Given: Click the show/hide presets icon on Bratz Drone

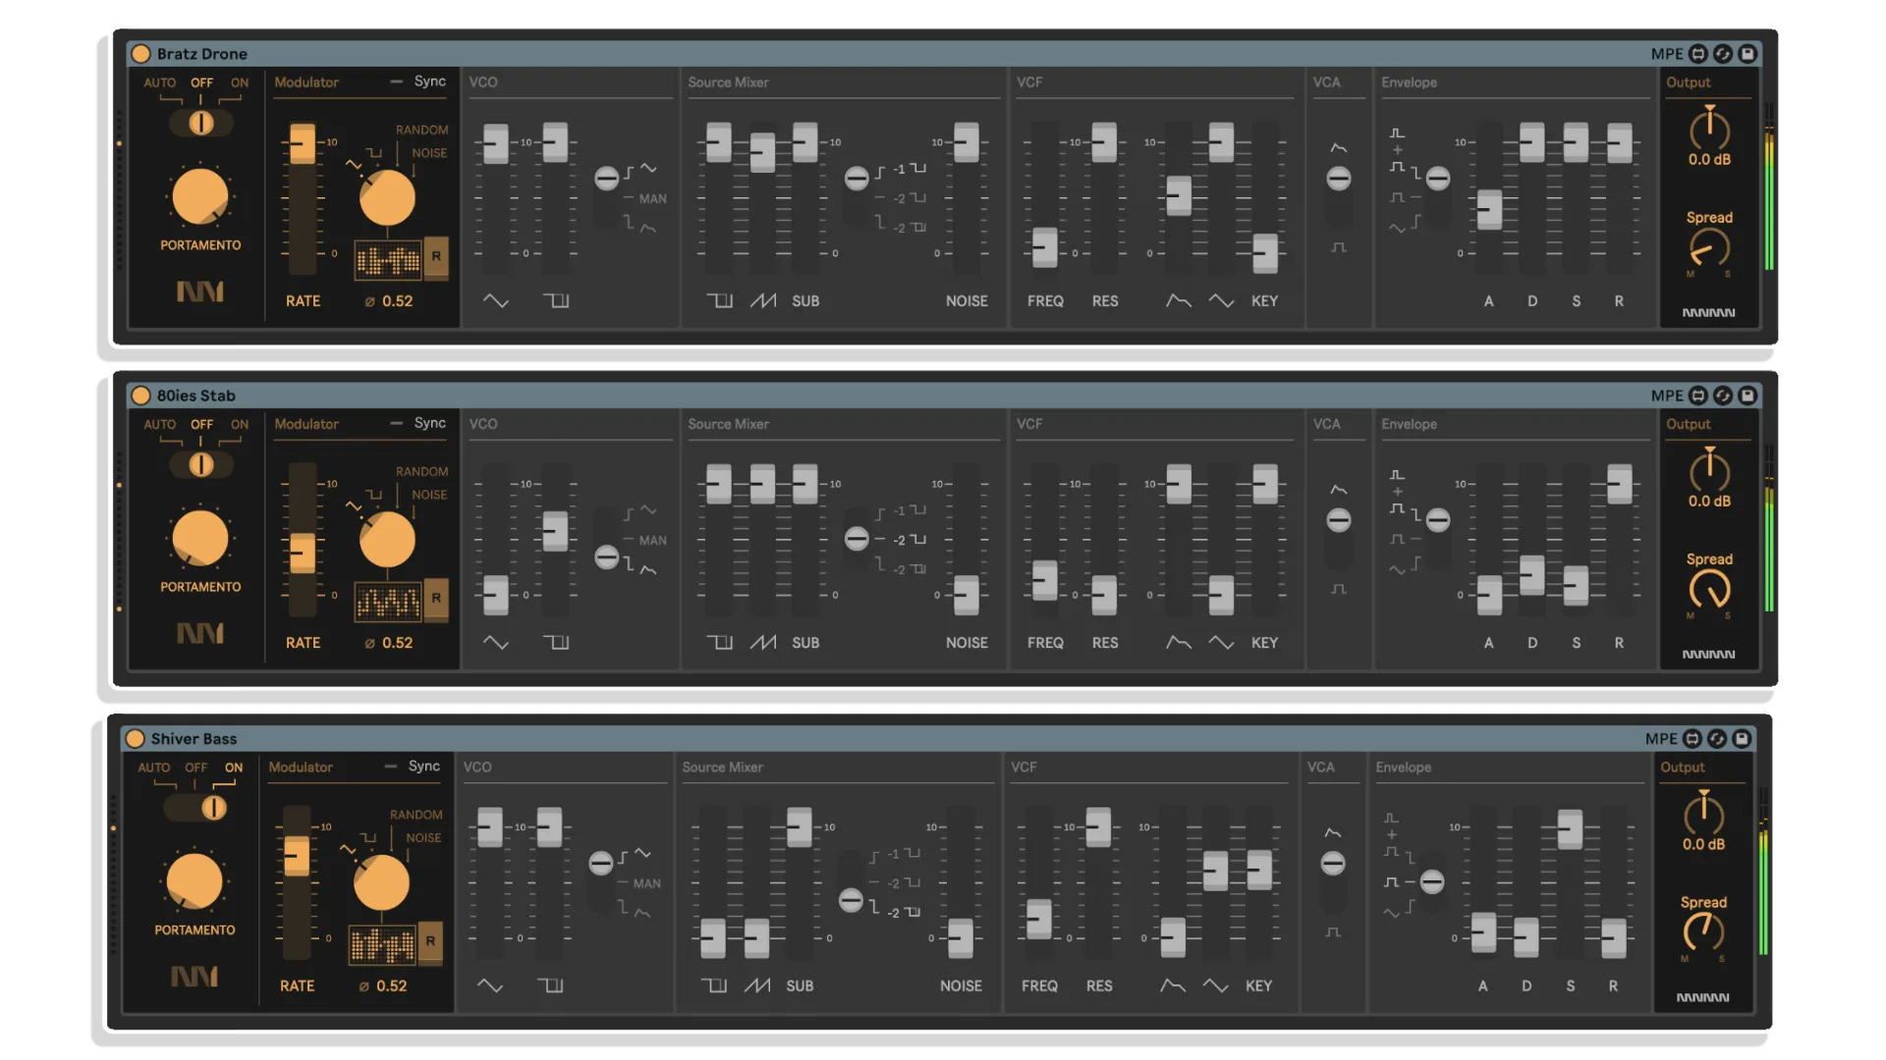Looking at the screenshot, I should click(x=1698, y=54).
